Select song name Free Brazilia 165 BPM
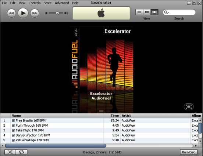203x156 pixels. (31, 121)
